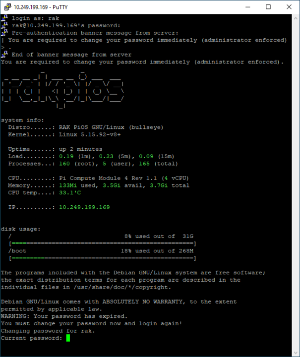Click the IP address 10.249.199.169 in green

84,207
